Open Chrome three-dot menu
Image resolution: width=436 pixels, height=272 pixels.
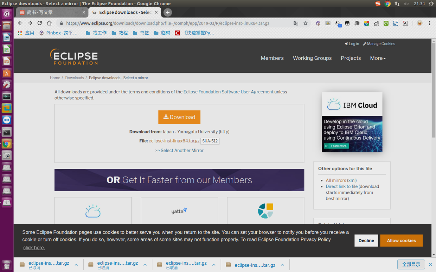pos(429,23)
